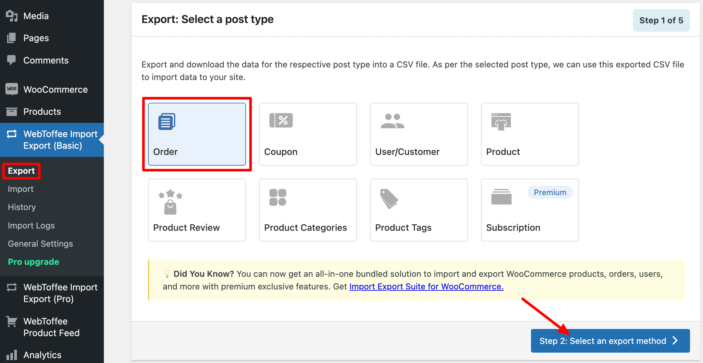Click the Analytics bar chart icon
The image size is (703, 363).
[12, 355]
